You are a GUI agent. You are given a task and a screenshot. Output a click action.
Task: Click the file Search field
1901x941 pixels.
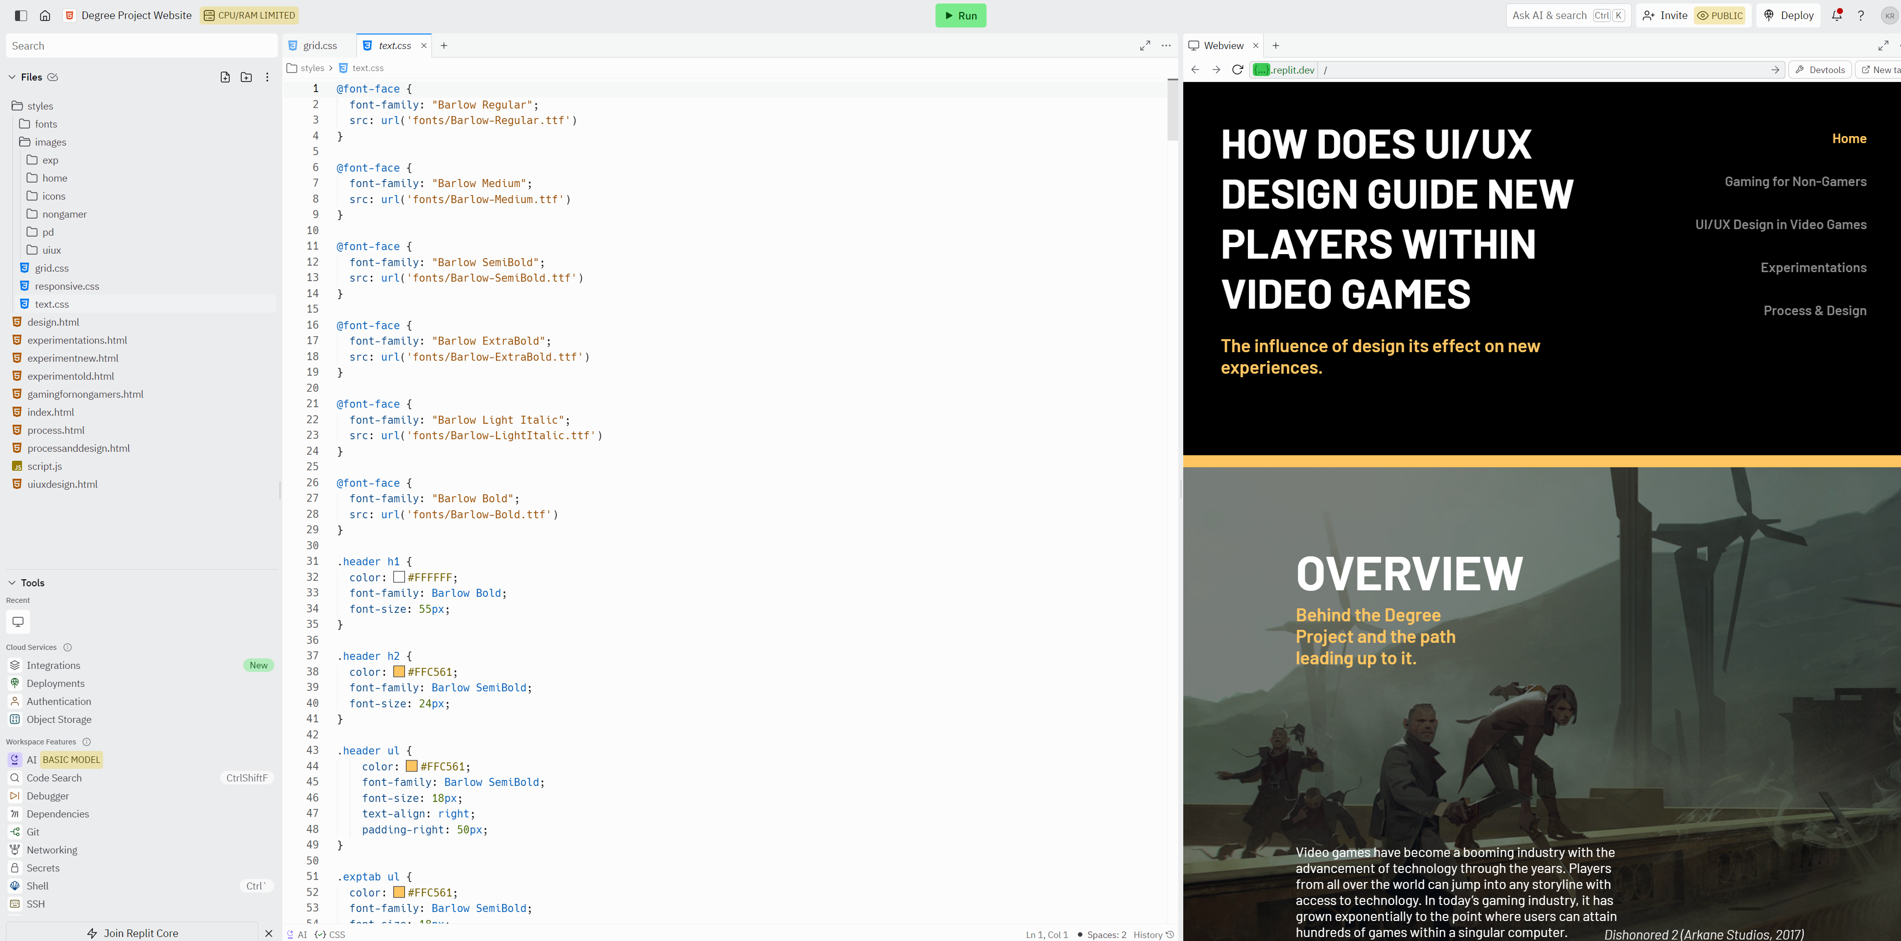[x=140, y=46]
